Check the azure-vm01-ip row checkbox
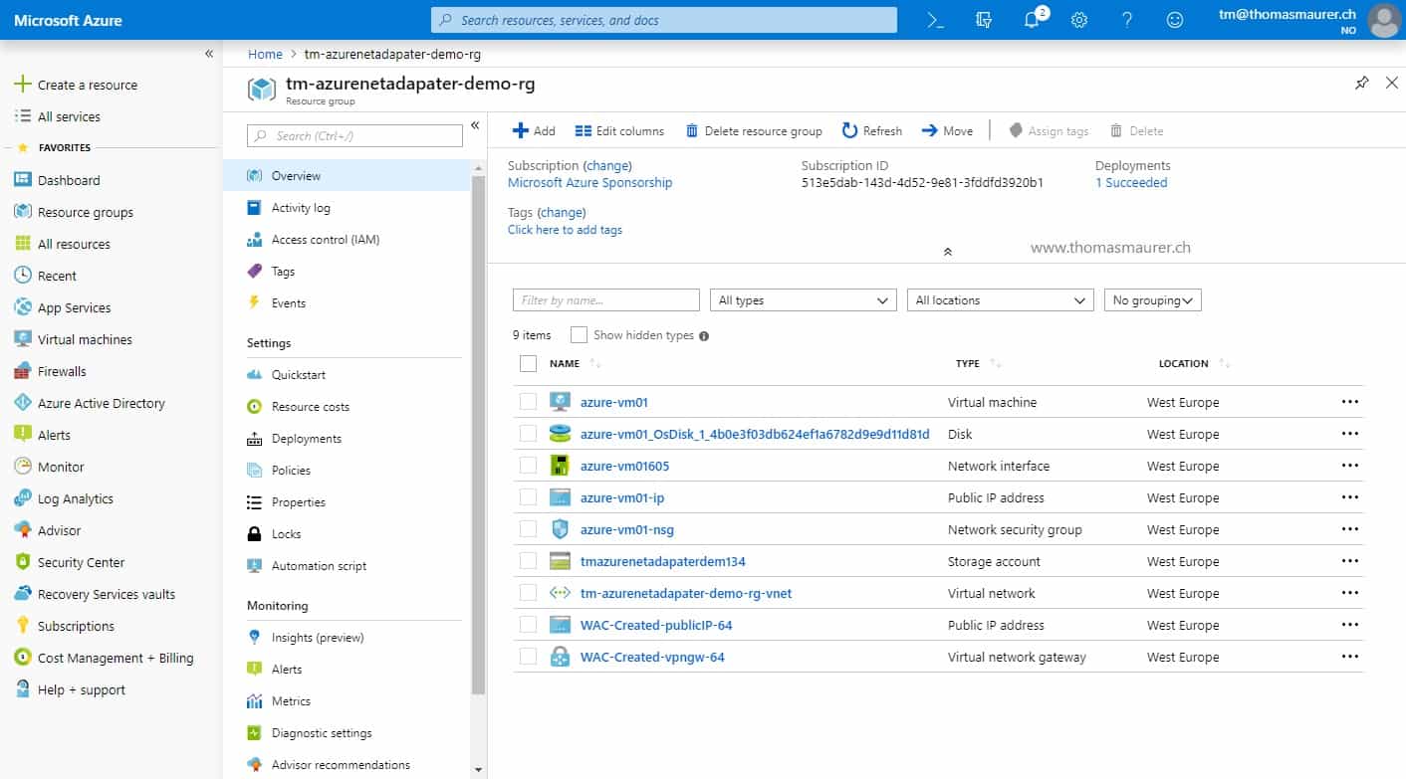Viewport: 1406px width, 779px height. pyautogui.click(x=529, y=497)
